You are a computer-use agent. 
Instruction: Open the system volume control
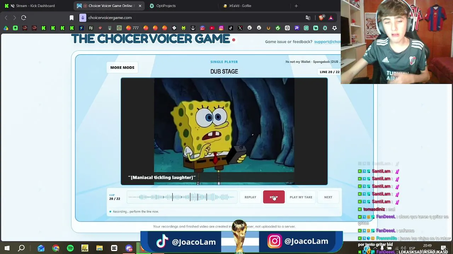403,248
